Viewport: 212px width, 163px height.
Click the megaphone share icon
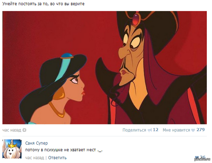[149, 130]
